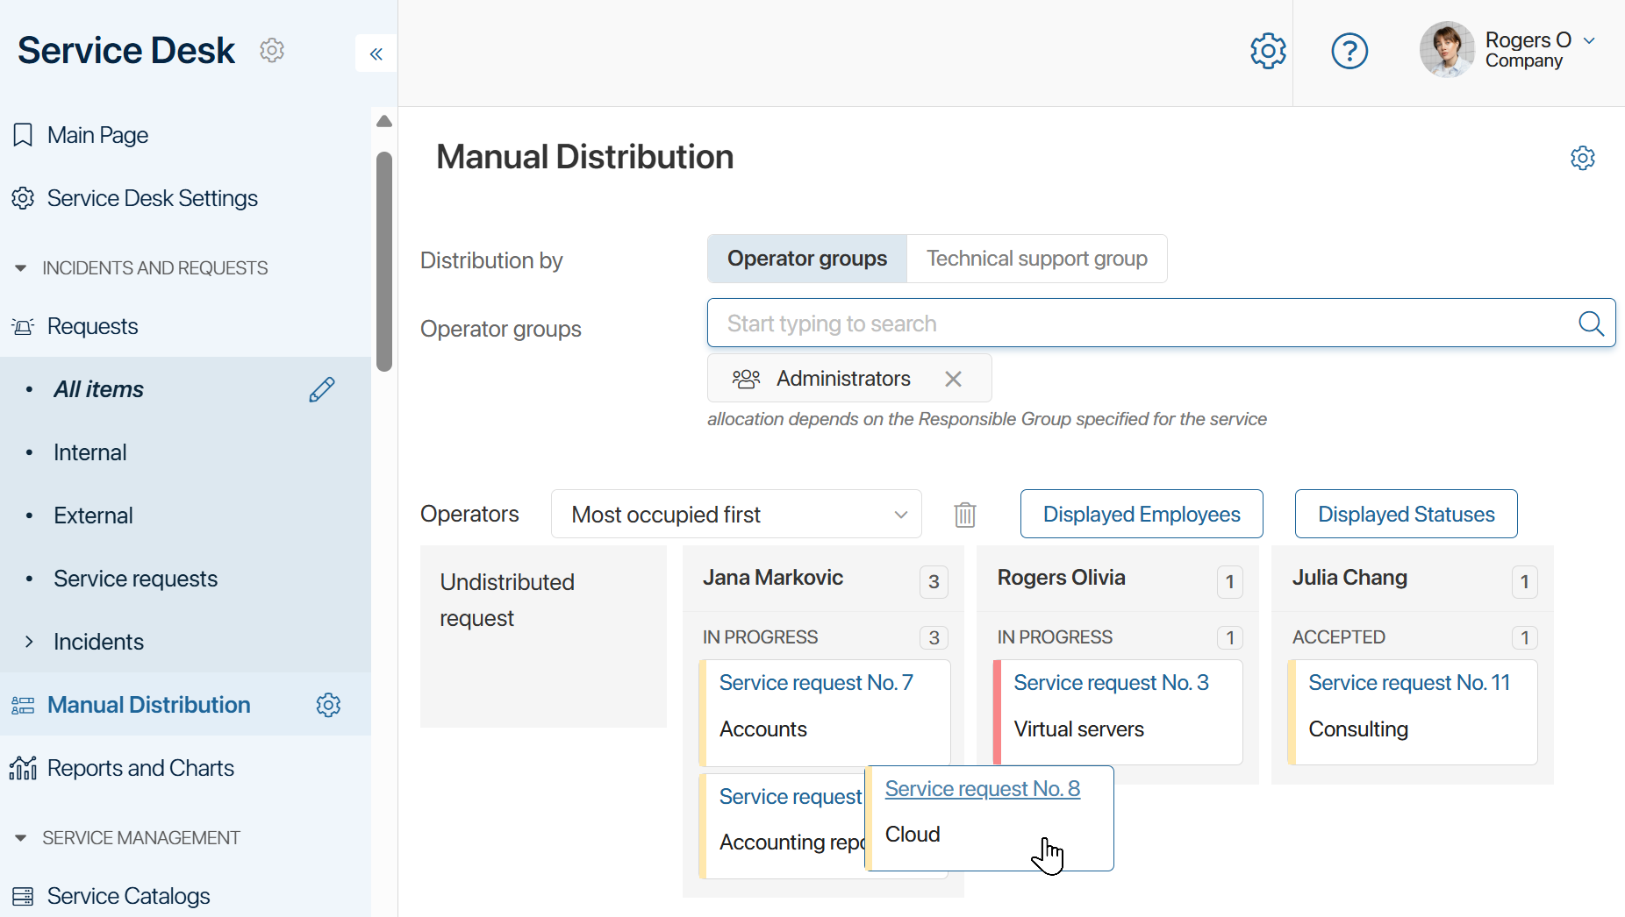Open Service request No. 8 link
The width and height of the screenshot is (1625, 917).
pyautogui.click(x=982, y=789)
